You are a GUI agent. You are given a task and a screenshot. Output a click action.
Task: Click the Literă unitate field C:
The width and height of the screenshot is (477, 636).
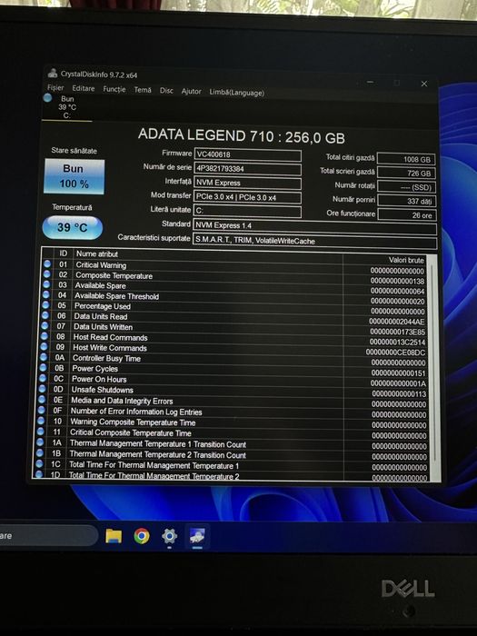[x=247, y=211]
